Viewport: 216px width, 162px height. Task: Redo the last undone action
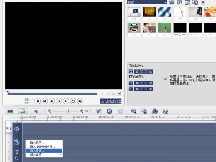(120, 111)
